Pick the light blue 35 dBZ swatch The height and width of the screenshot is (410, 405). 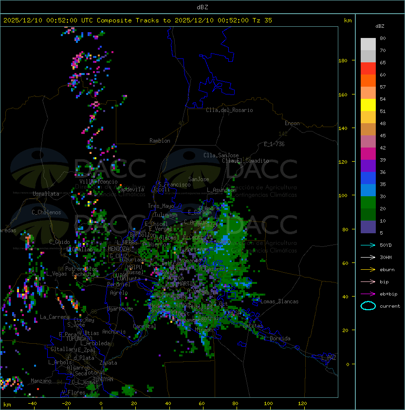[368, 190]
